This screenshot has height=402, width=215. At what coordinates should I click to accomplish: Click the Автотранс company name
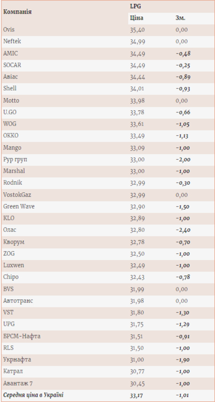tap(18, 300)
